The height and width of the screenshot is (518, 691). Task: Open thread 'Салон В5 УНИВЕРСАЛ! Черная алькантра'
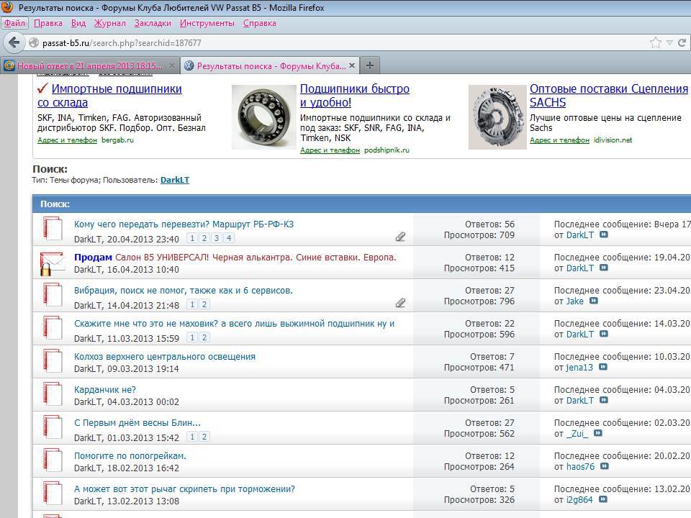click(256, 258)
